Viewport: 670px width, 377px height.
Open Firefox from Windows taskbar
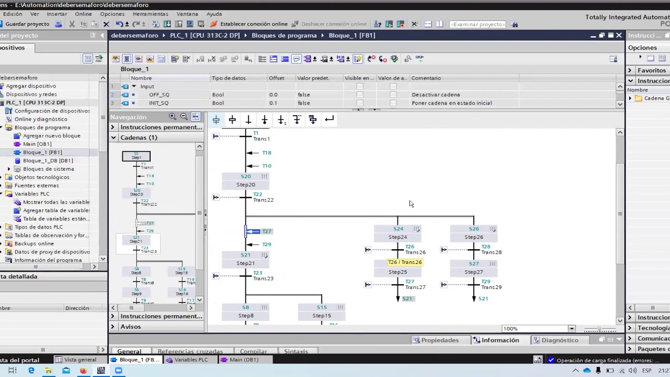coord(83,371)
